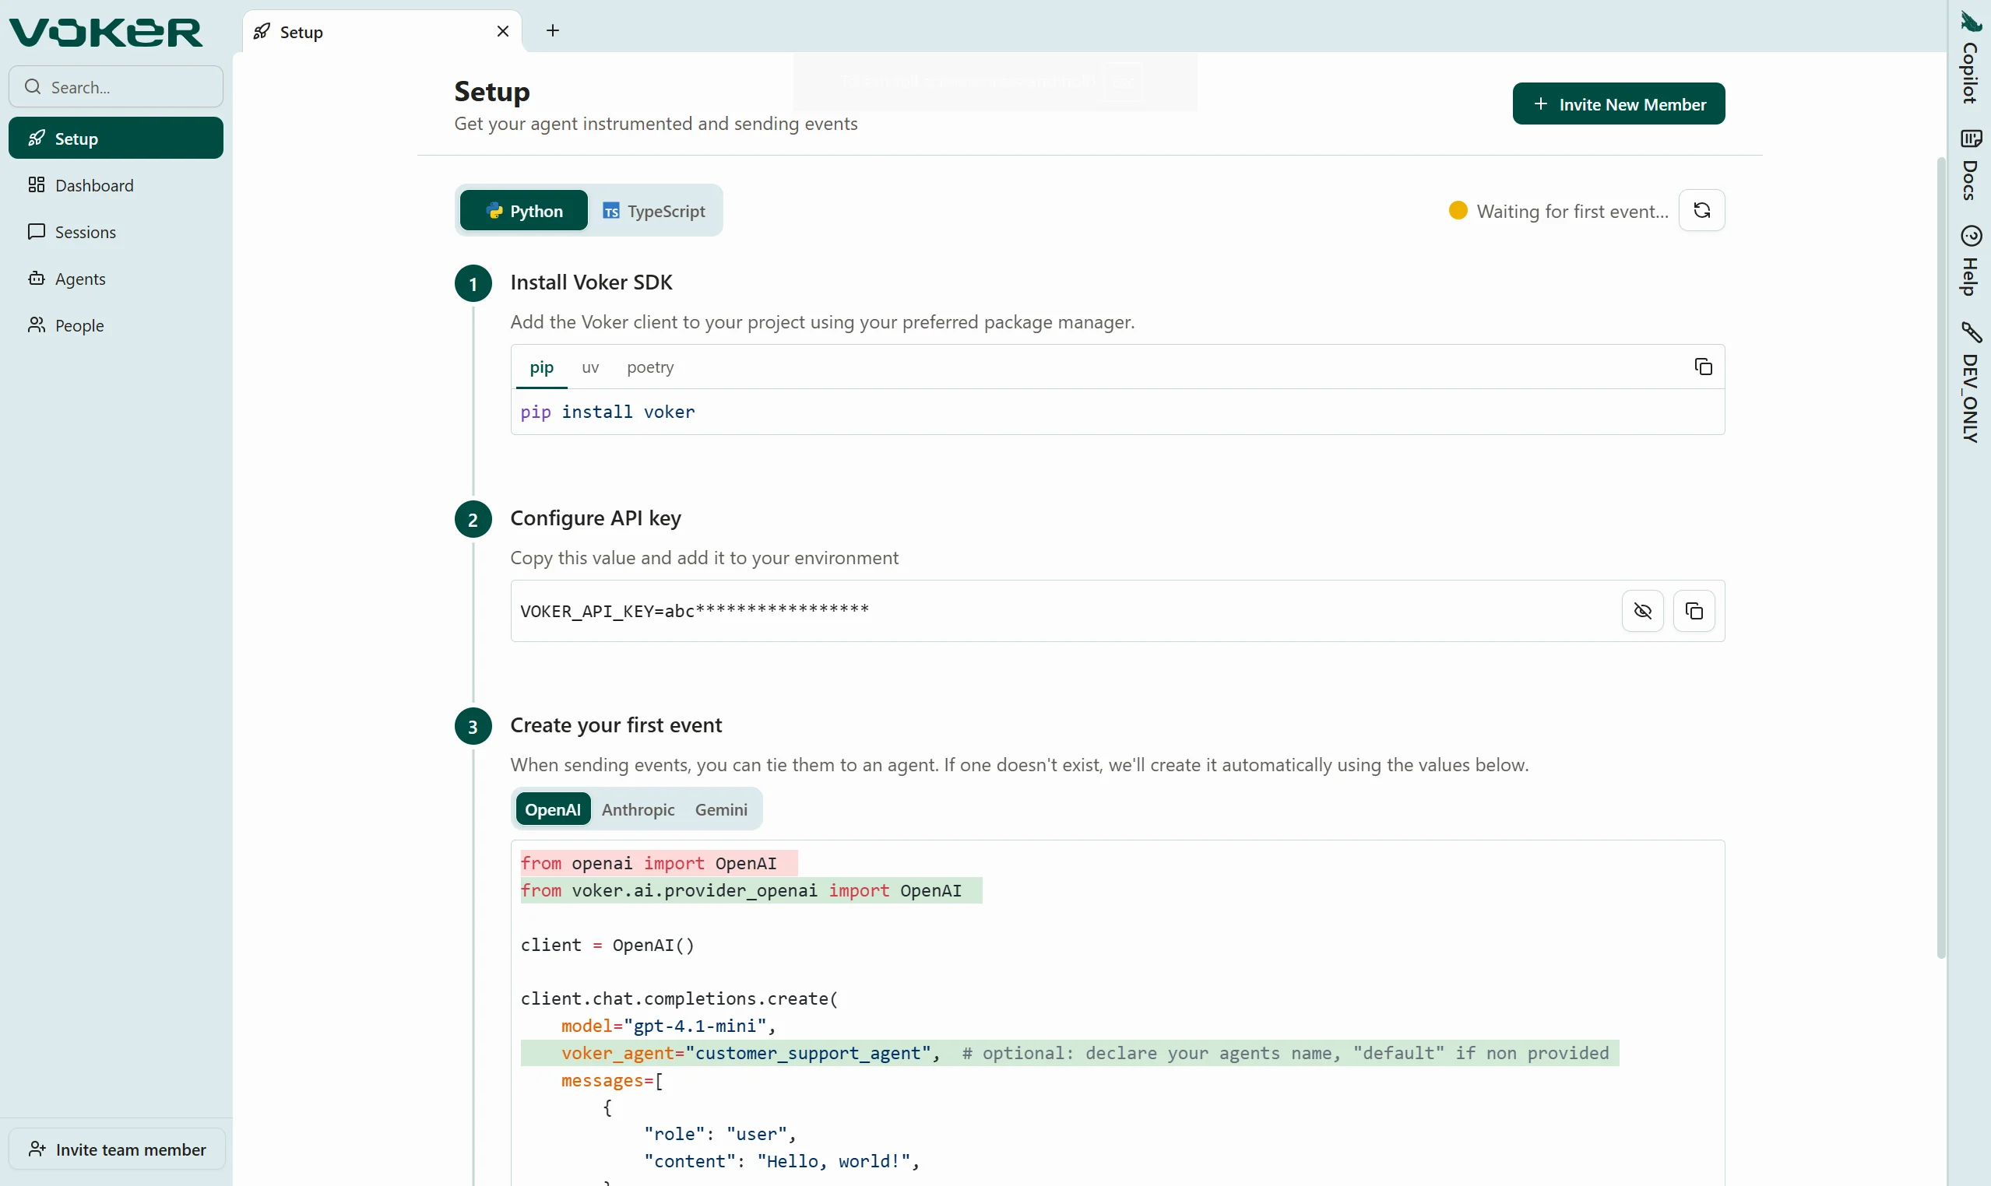
Task: Switch to TypeScript language tab
Action: point(653,211)
